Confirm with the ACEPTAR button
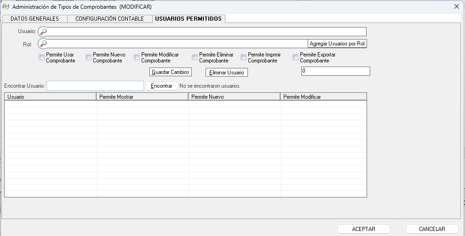 click(363, 229)
